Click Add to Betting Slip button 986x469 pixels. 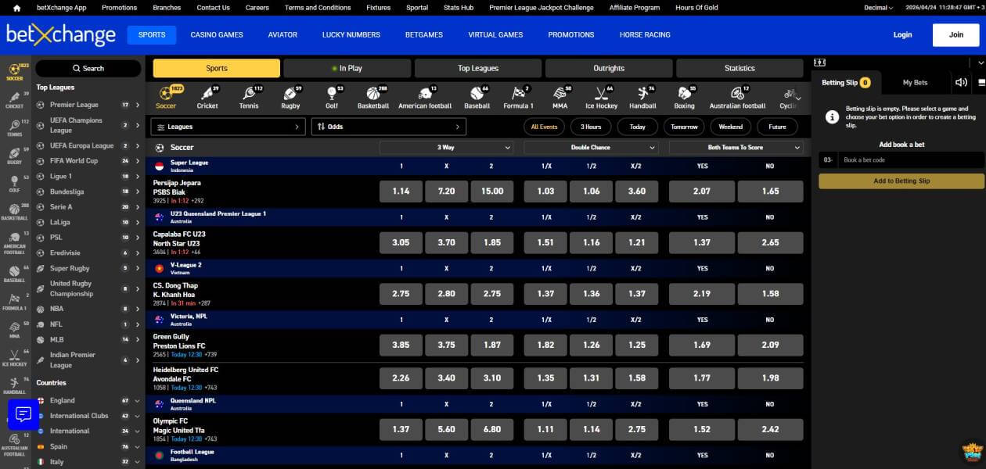[901, 181]
